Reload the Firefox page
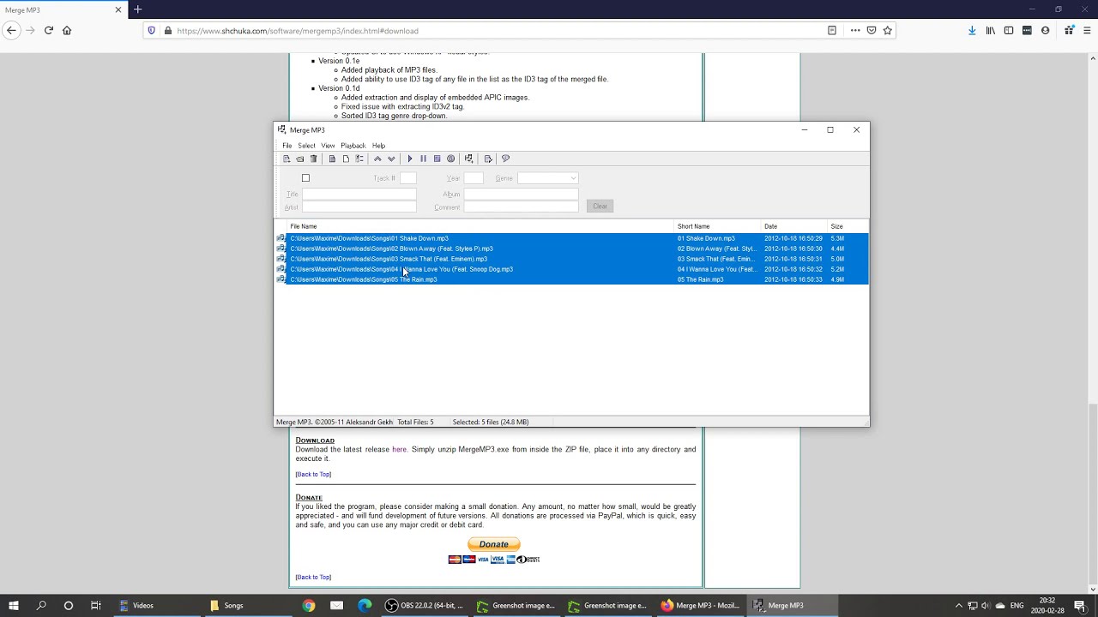1098x617 pixels. point(48,30)
